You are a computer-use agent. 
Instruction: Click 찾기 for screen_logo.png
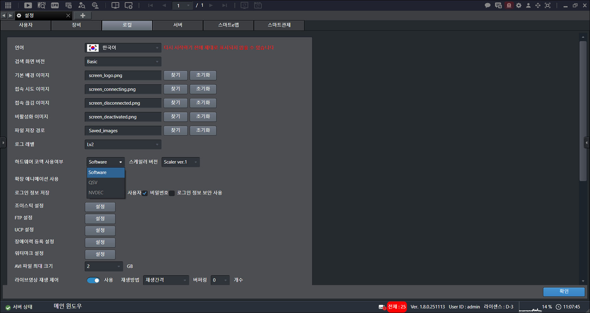click(175, 75)
